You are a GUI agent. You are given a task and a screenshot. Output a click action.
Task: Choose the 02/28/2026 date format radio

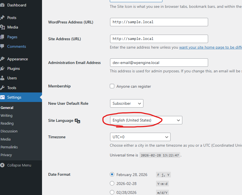(x=112, y=192)
